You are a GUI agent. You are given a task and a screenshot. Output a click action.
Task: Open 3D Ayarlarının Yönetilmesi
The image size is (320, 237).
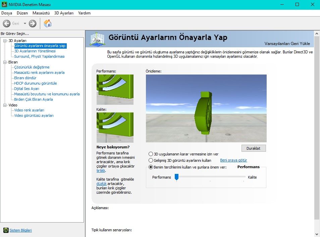coord(35,51)
